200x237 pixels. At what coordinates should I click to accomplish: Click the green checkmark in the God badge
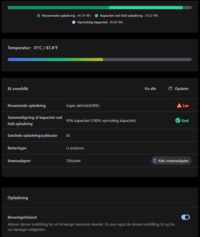pyautogui.click(x=178, y=120)
